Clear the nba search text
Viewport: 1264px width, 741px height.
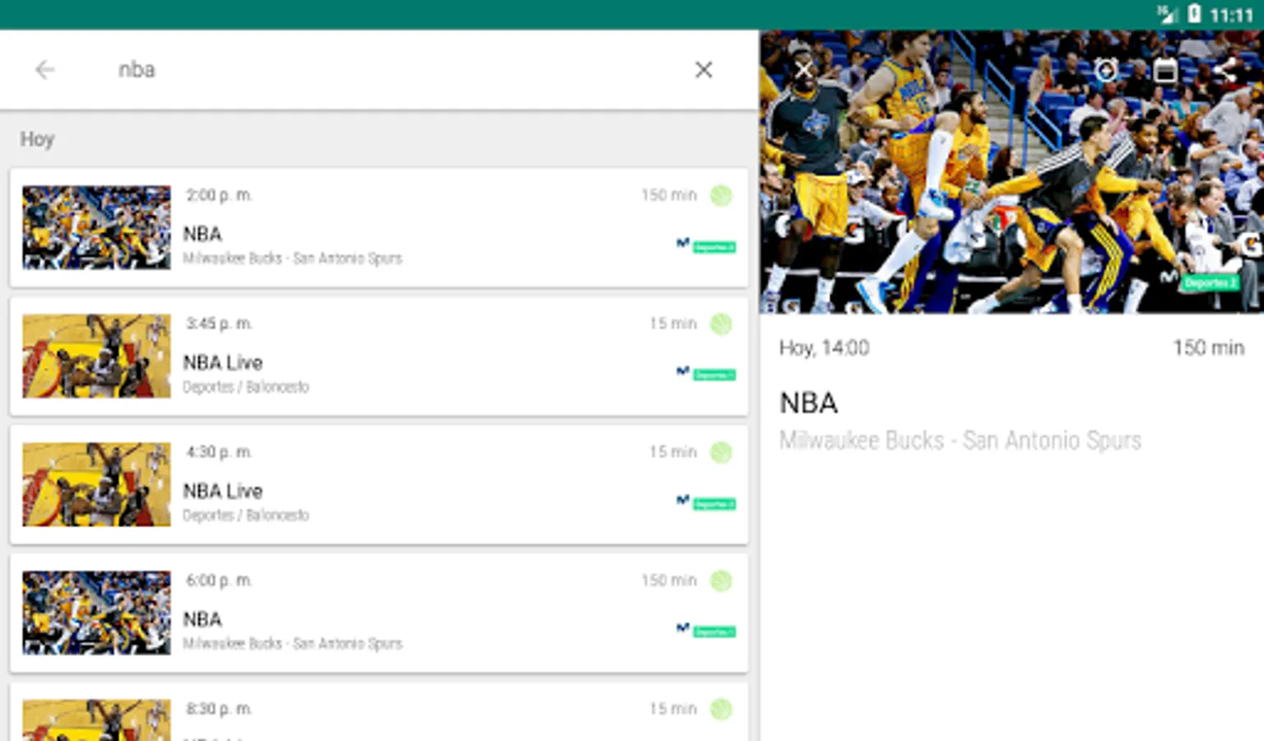[704, 70]
